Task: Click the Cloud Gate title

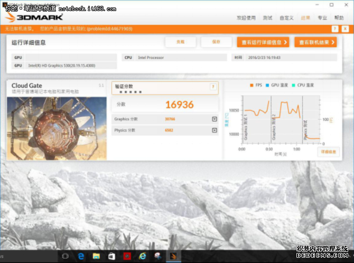Action: pos(26,86)
